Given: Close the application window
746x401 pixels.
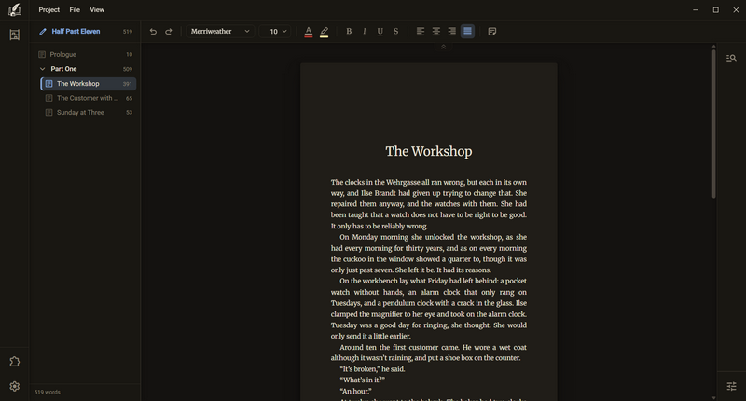Looking at the screenshot, I should pos(736,9).
